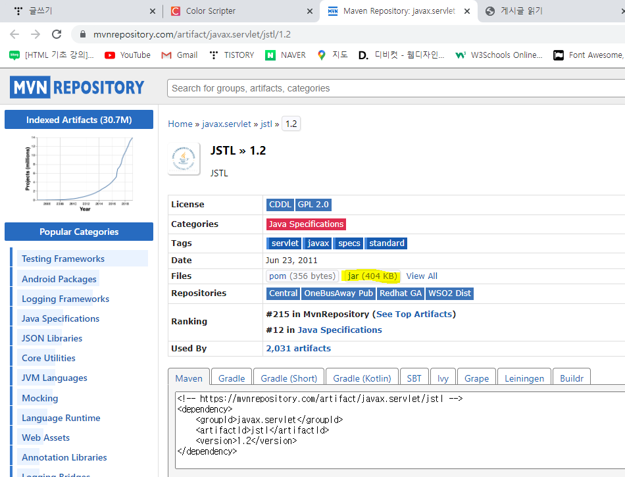
Task: Click the browser forward arrow
Action: pos(36,34)
